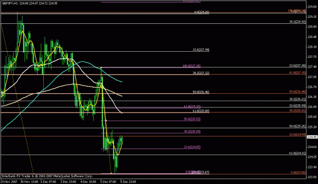Click the 29 Nov 2007 time label

click(9, 181)
